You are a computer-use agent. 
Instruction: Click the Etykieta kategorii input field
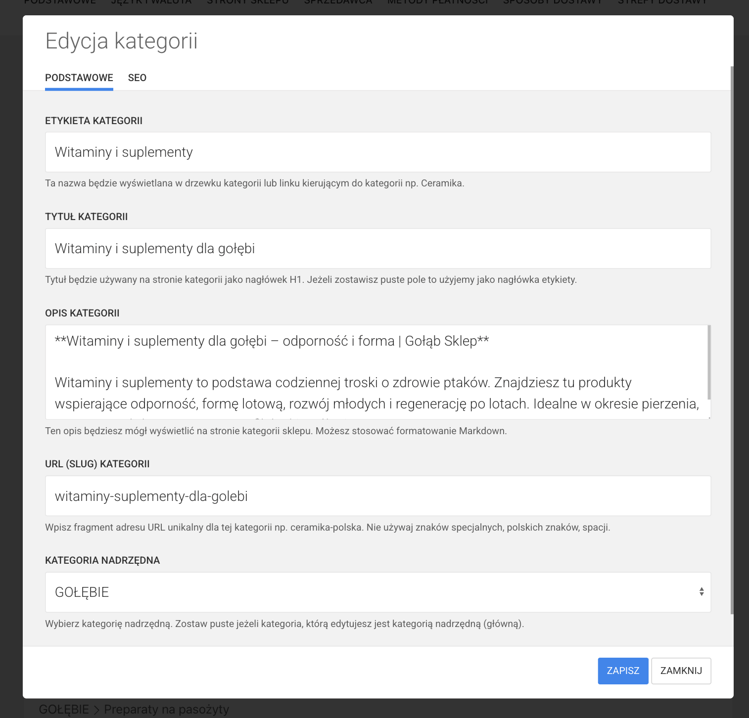[377, 152]
